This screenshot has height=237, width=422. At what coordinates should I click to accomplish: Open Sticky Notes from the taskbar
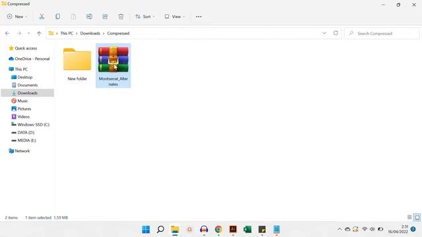pos(262,230)
